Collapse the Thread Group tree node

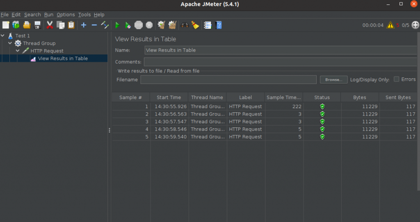pyautogui.click(x=10, y=43)
